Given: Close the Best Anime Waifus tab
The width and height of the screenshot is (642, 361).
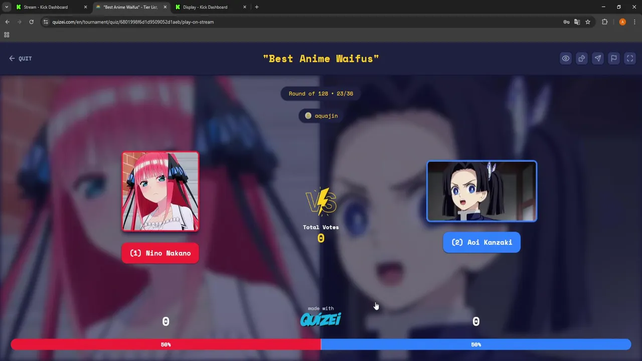Looking at the screenshot, I should click(x=165, y=7).
